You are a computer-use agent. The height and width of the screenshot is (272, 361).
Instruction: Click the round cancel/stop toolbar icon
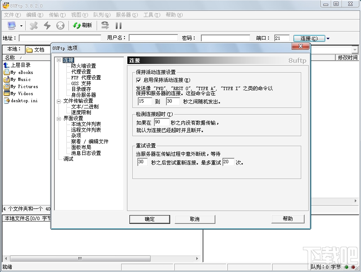[x=60, y=25]
